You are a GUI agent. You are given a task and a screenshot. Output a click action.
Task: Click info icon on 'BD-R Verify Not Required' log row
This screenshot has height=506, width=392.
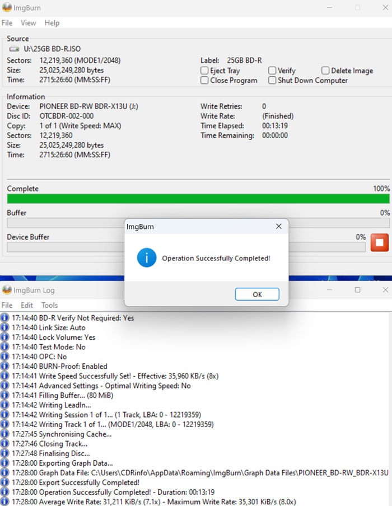coord(4,318)
